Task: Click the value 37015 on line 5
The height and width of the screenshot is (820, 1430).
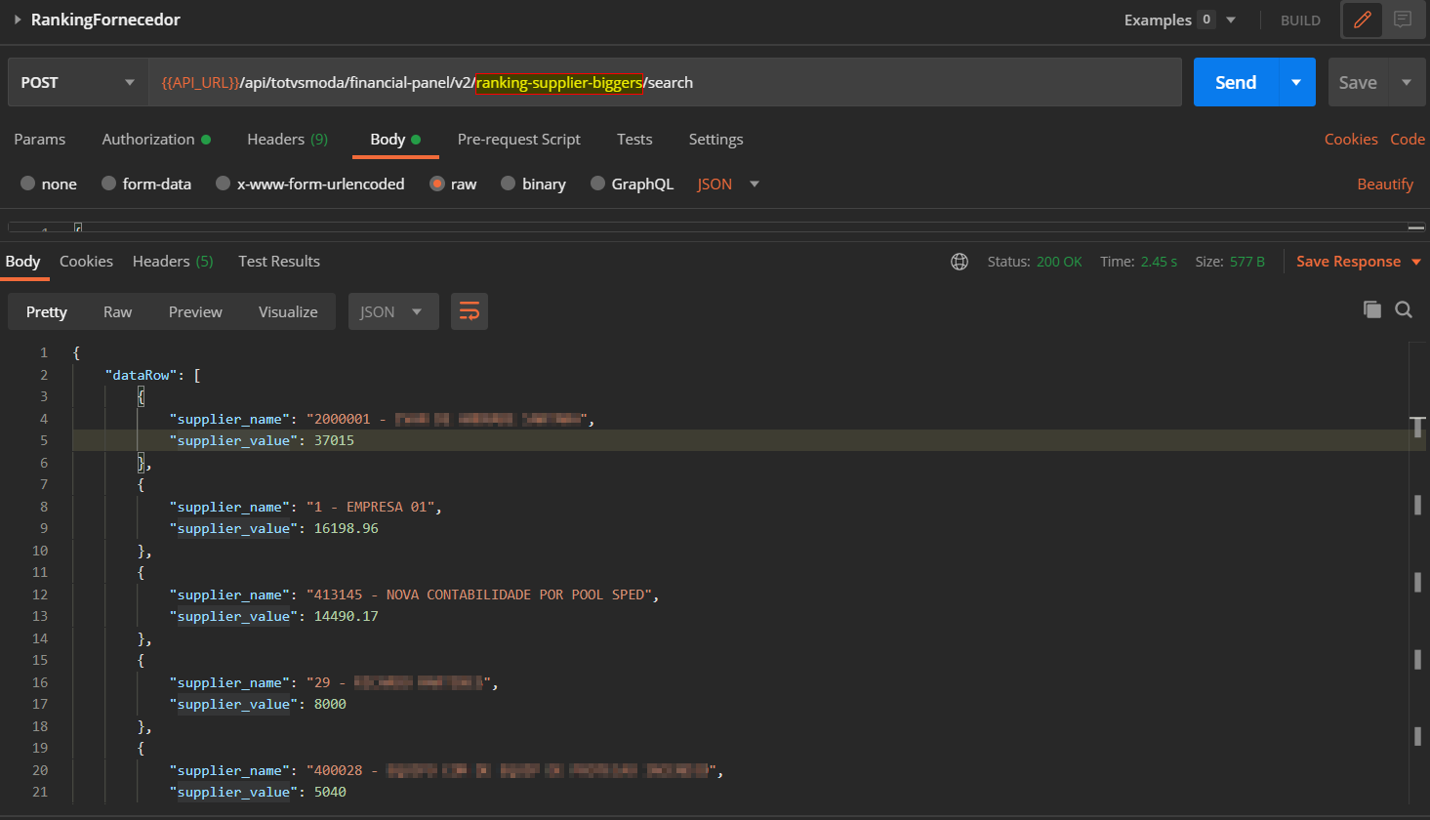Action: coord(334,441)
